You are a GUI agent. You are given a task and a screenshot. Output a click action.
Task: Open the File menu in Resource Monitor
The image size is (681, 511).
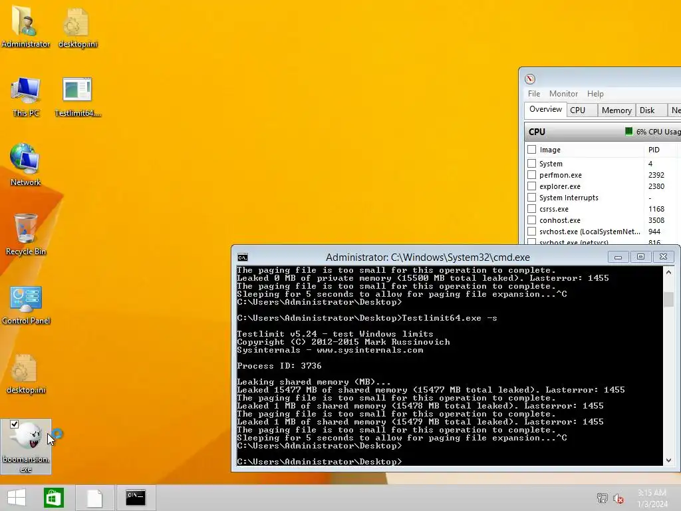coord(534,94)
